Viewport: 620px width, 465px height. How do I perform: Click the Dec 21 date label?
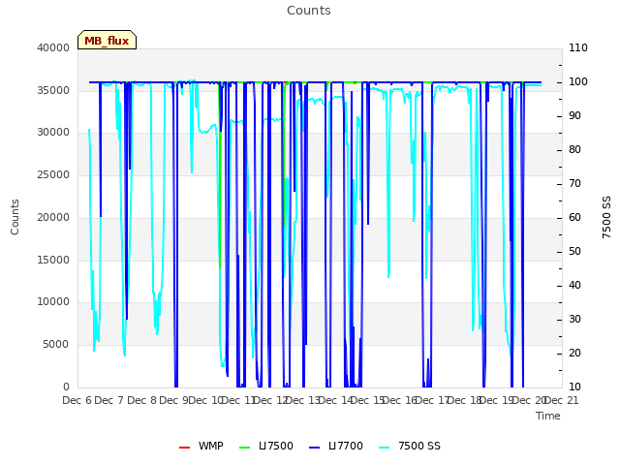[562, 400]
